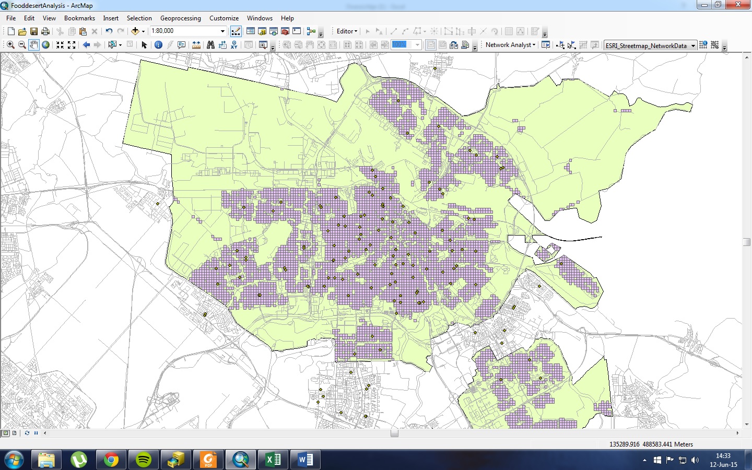Screen dimensions: 752x470
Task: Toggle the Editor Toolbar button
Action: coord(236,31)
